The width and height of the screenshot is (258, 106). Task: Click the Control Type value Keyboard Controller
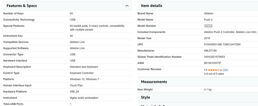pyautogui.click(x=82, y=73)
